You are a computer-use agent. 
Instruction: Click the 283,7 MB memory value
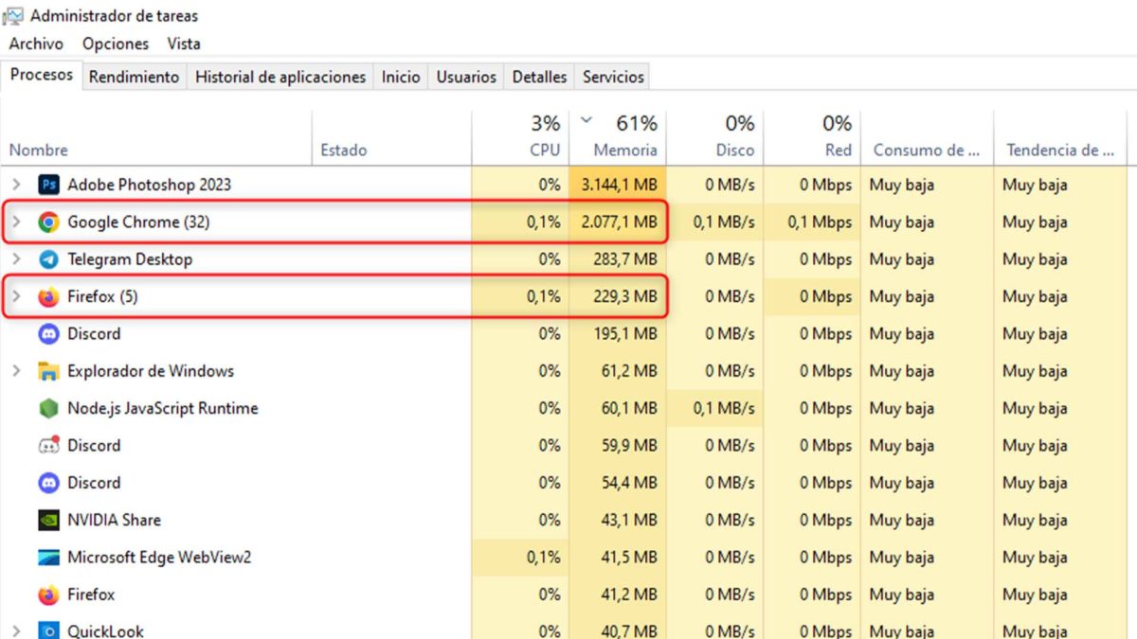(x=625, y=259)
